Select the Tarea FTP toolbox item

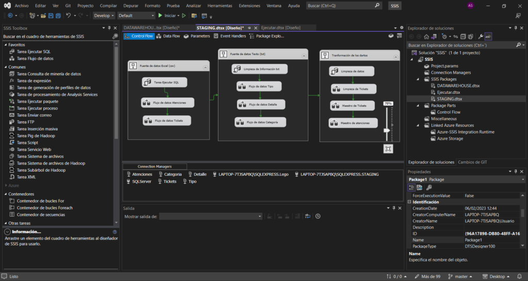point(25,122)
